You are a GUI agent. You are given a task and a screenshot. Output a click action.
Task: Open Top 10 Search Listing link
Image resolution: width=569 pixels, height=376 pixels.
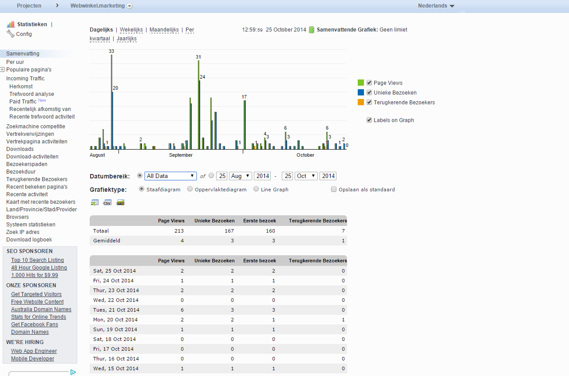37,260
